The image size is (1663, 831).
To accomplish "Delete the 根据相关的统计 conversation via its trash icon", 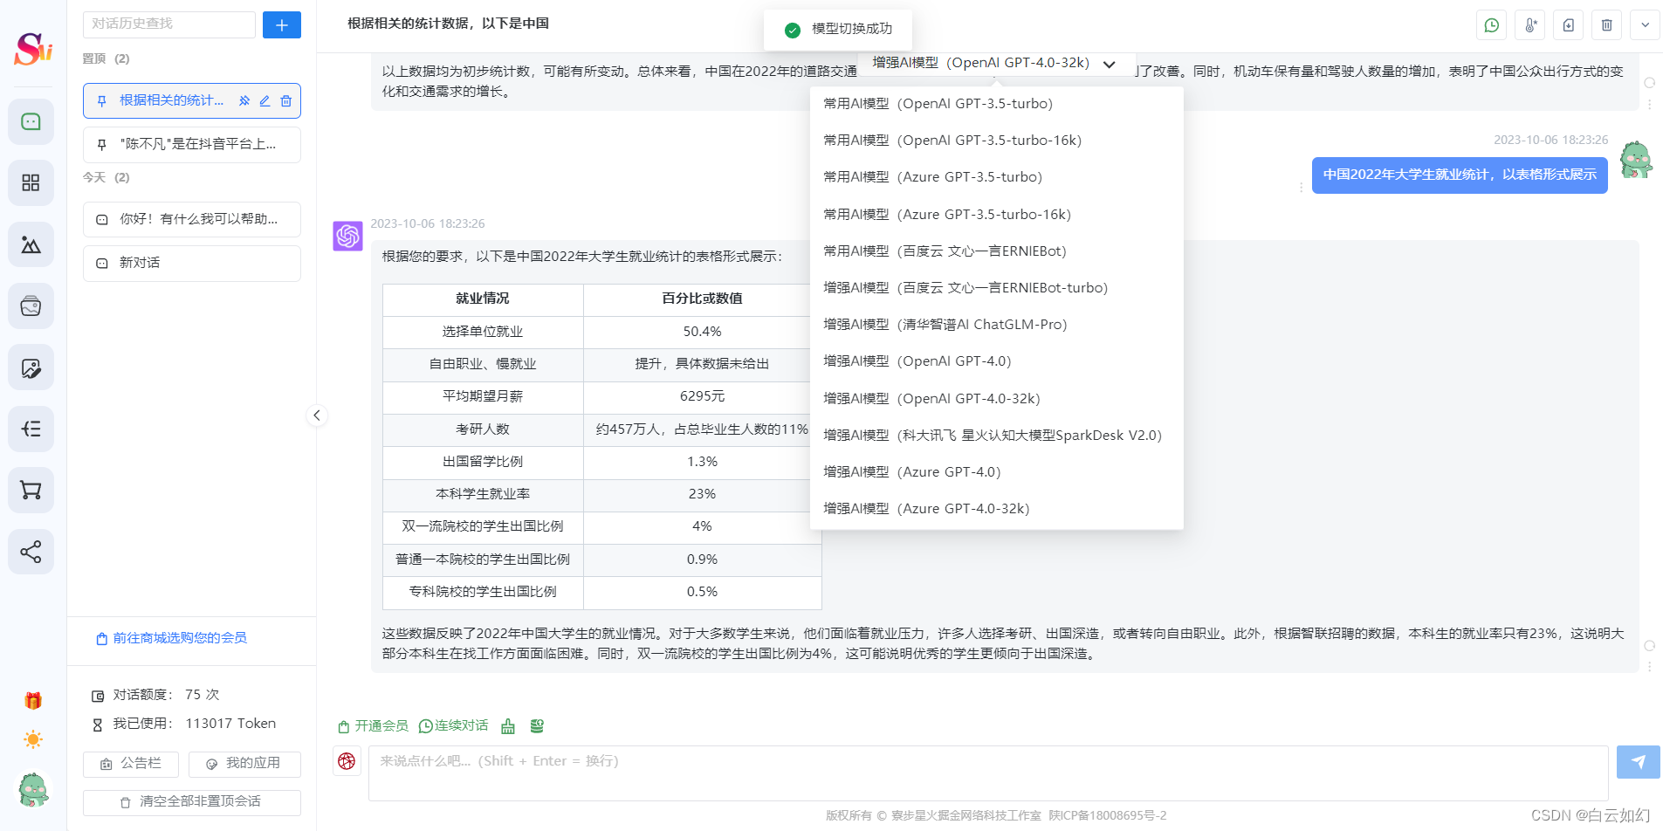I will [285, 101].
